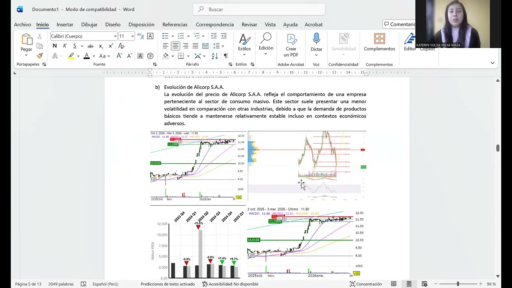Toggle bold (N) formatting
This screenshot has width=512, height=288.
point(55,46)
